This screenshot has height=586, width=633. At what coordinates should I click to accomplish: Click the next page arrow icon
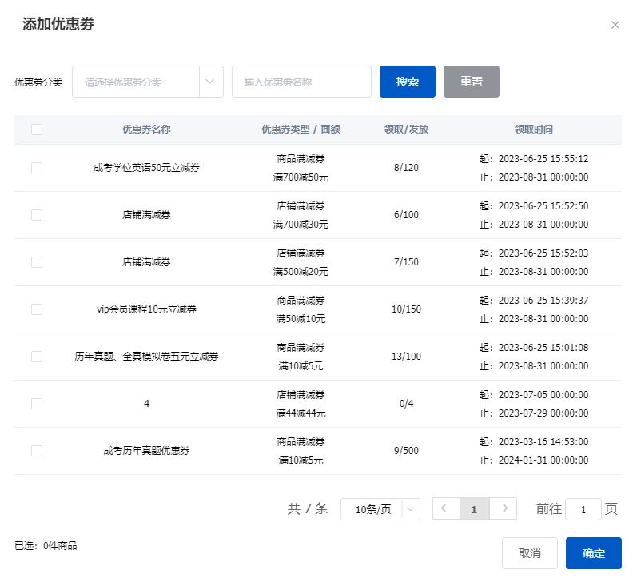point(503,508)
